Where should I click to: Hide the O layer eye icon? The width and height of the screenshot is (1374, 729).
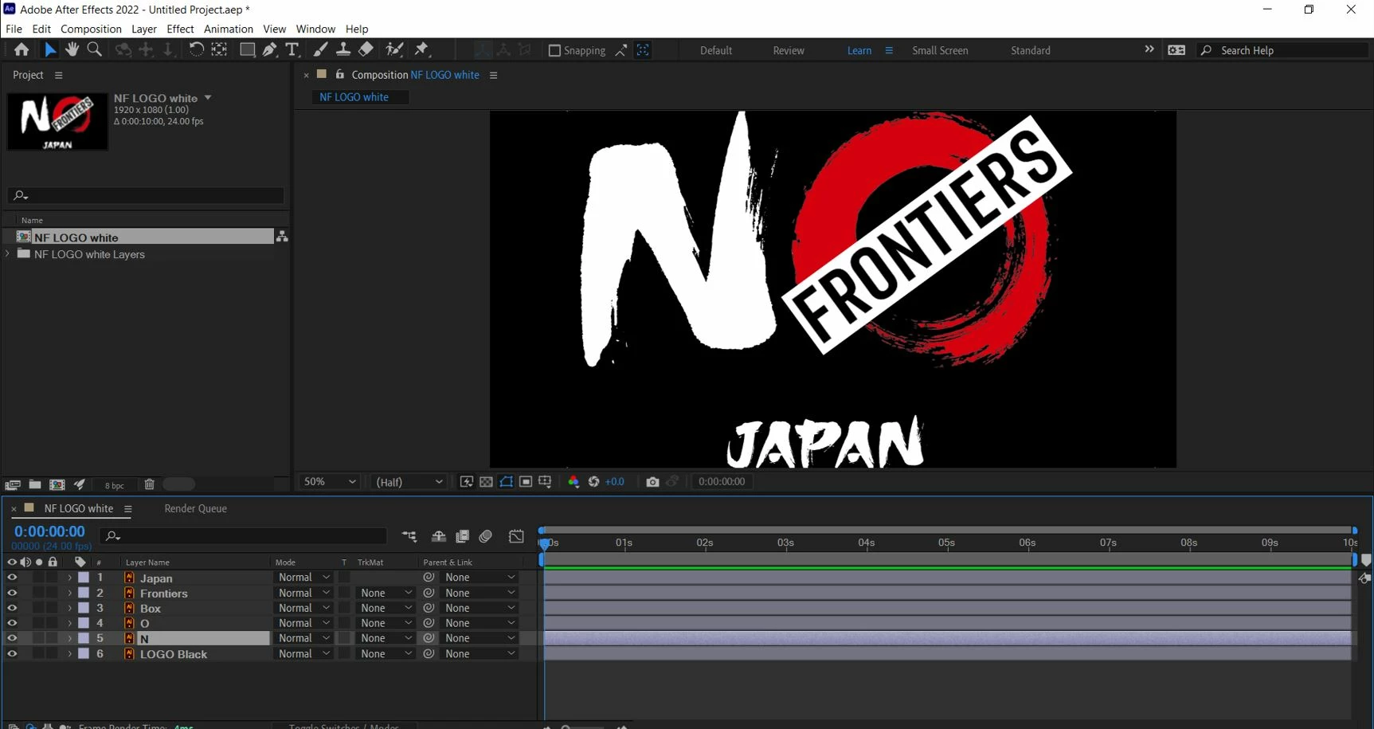pyautogui.click(x=12, y=623)
